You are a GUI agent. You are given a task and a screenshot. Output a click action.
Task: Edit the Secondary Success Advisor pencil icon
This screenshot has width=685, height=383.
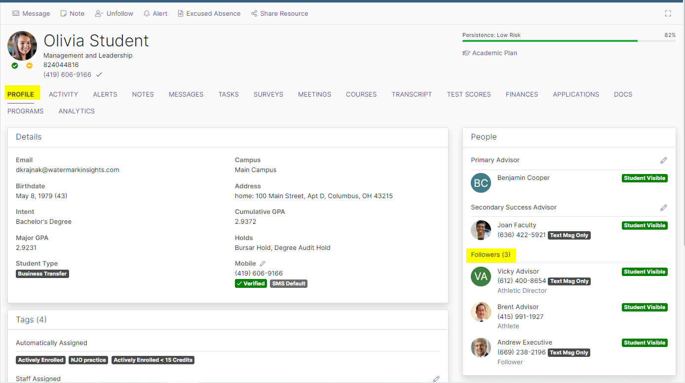[664, 208]
